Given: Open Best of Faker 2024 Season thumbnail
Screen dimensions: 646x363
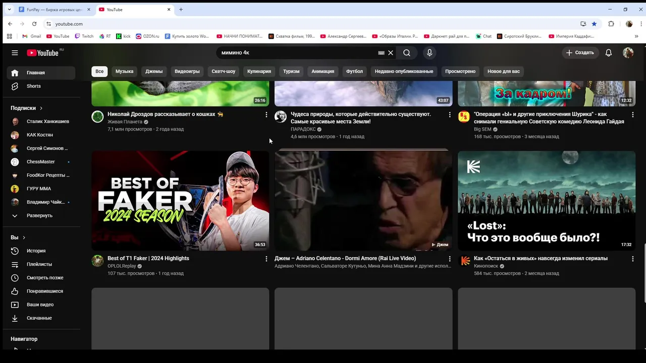Looking at the screenshot, I should coord(180,201).
